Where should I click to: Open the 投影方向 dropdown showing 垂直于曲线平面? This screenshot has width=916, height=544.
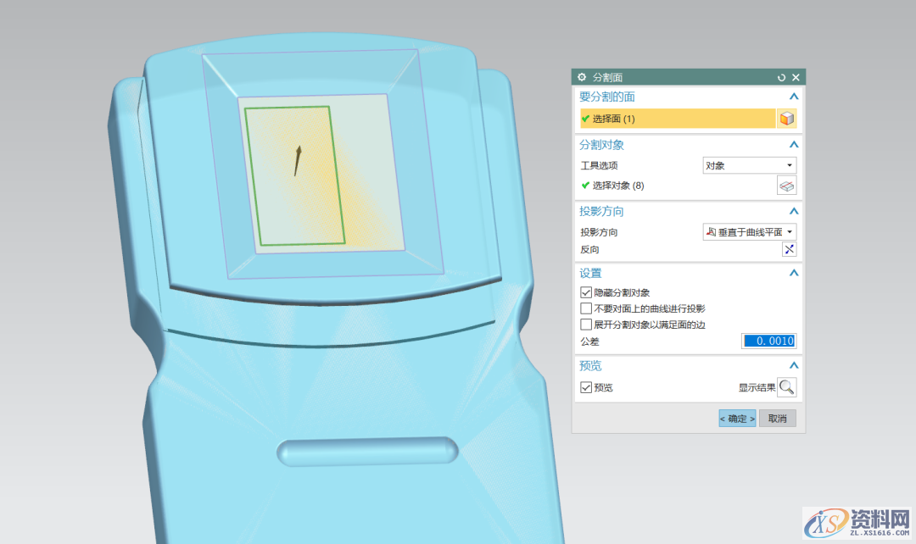click(749, 231)
